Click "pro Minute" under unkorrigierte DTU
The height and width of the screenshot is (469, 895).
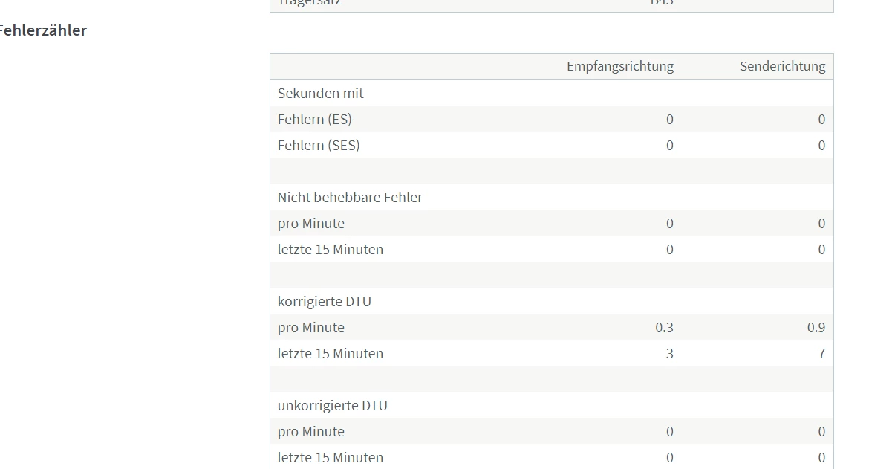tap(310, 431)
